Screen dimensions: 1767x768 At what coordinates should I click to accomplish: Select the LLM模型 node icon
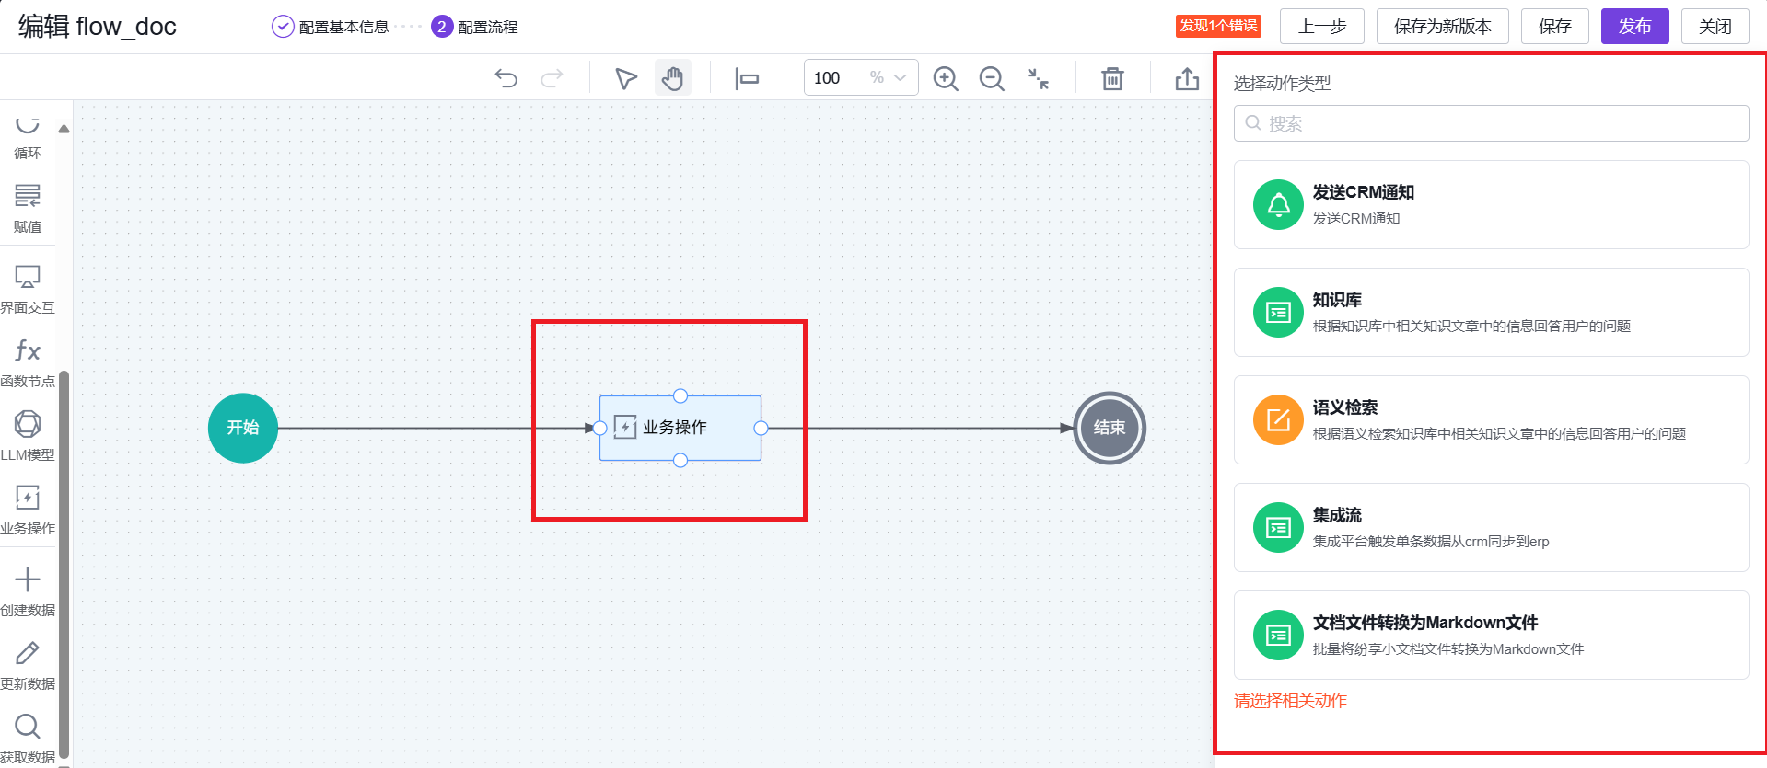28,434
